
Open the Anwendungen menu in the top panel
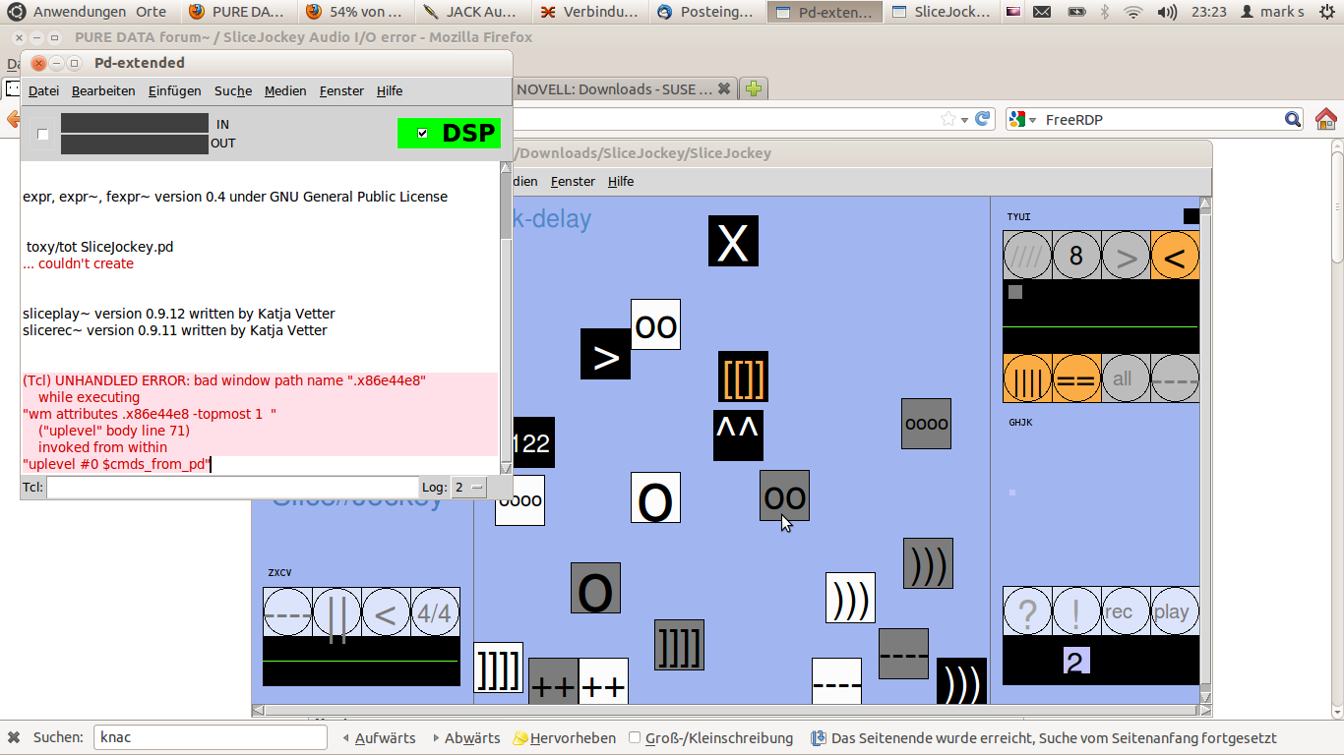(80, 12)
